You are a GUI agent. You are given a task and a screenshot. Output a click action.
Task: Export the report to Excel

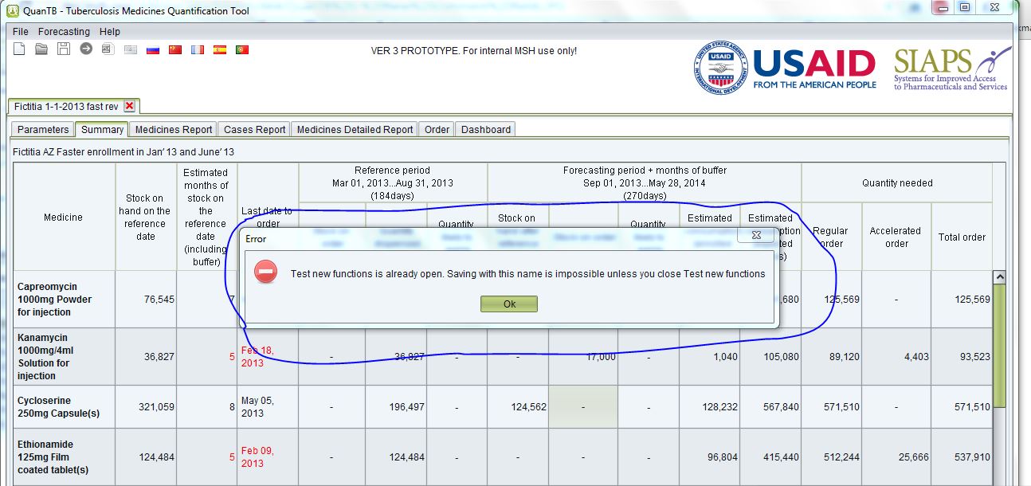point(108,49)
